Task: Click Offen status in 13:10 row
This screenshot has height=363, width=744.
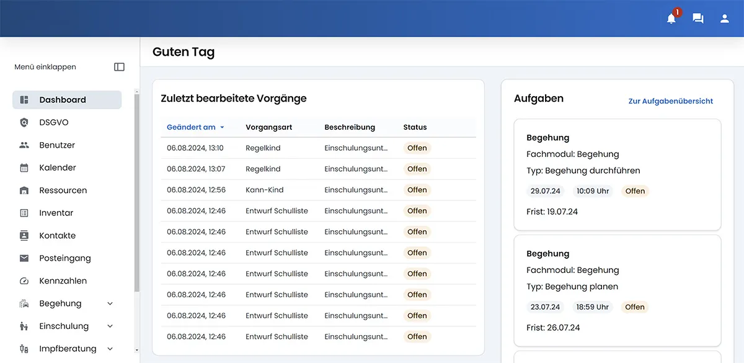Action: click(x=417, y=148)
